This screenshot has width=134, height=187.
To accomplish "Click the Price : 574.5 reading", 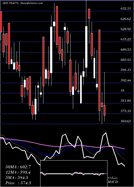I will point(18,183).
